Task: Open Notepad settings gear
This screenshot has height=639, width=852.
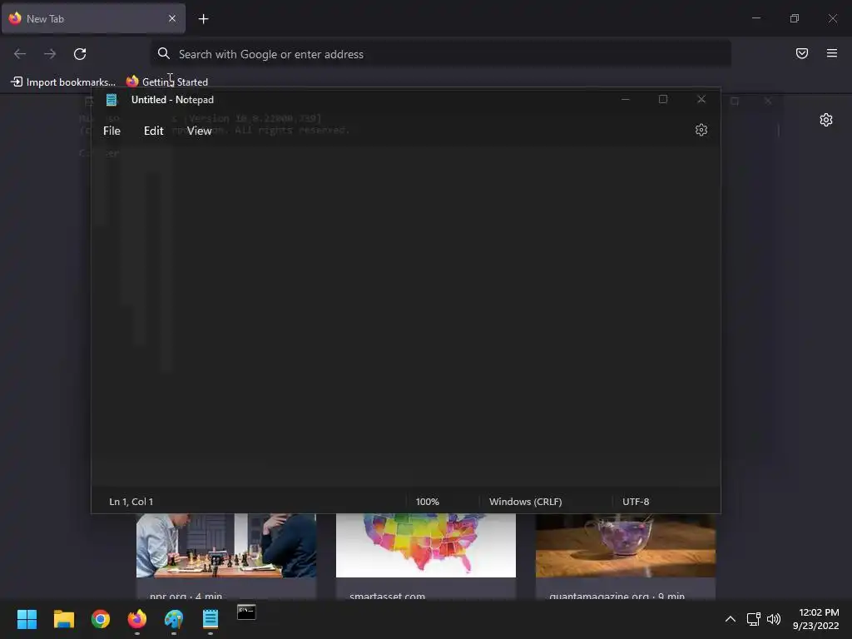Action: pyautogui.click(x=701, y=130)
